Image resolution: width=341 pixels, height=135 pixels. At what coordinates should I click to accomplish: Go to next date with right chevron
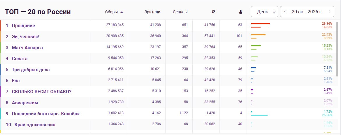(330, 12)
